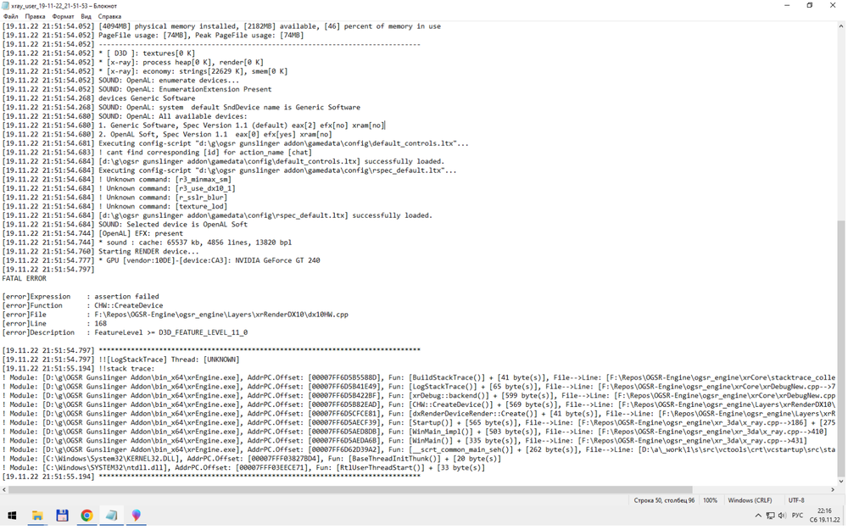Screen dimensions: 848x530
Task: Click the '[4094MB] physical memory installed' line
Action: 221,26
